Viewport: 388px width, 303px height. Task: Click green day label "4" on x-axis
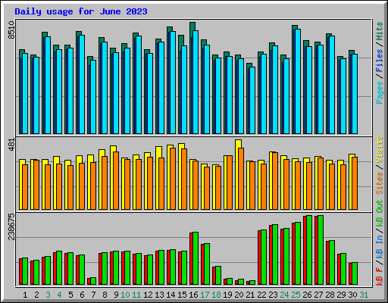[x=59, y=295]
